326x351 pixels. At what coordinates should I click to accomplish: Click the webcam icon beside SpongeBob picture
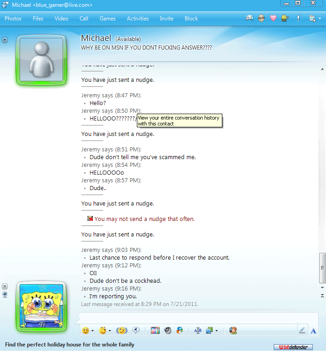tap(5, 294)
